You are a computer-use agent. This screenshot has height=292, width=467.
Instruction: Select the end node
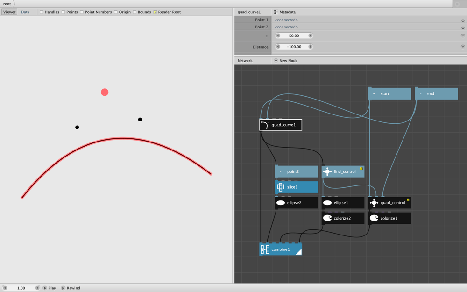436,93
